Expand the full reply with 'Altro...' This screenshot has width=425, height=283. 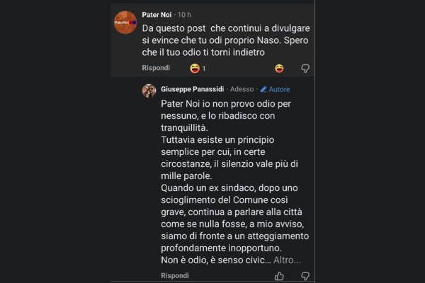click(x=287, y=260)
